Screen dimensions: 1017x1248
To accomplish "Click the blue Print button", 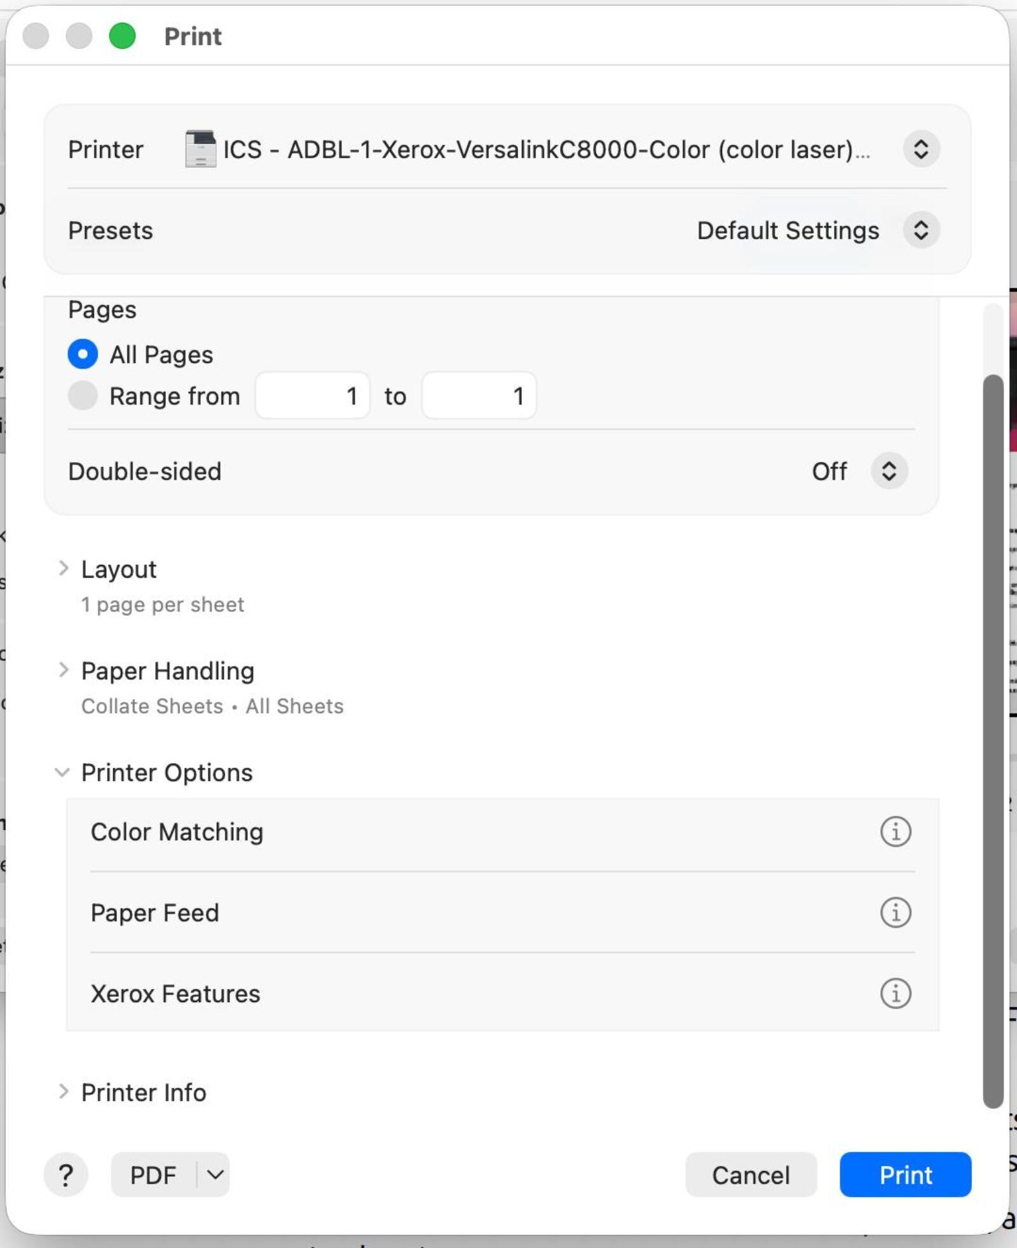I will pos(905,1175).
